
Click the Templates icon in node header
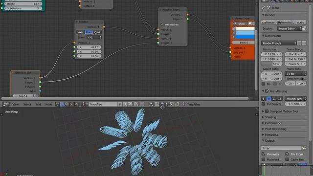click(183, 104)
